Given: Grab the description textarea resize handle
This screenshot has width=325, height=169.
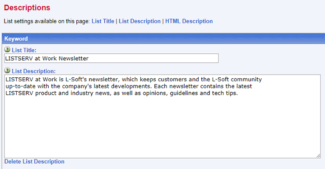Looking at the screenshot, I should pyautogui.click(x=318, y=156).
